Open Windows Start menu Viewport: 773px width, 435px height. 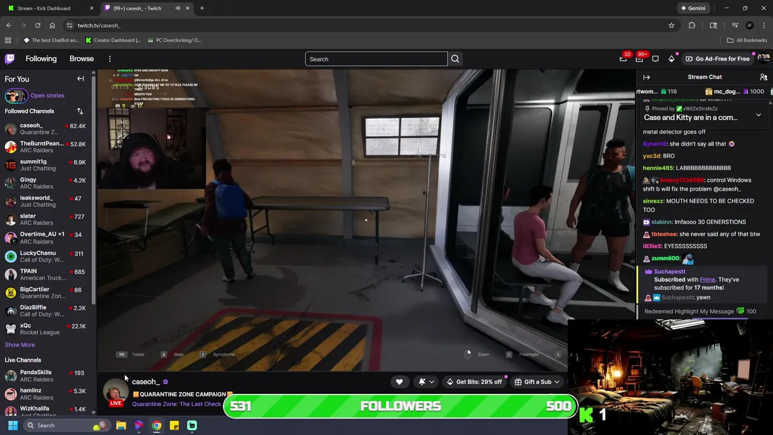tap(13, 425)
